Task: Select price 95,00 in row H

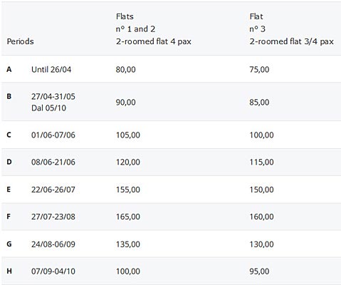Action: click(x=259, y=271)
